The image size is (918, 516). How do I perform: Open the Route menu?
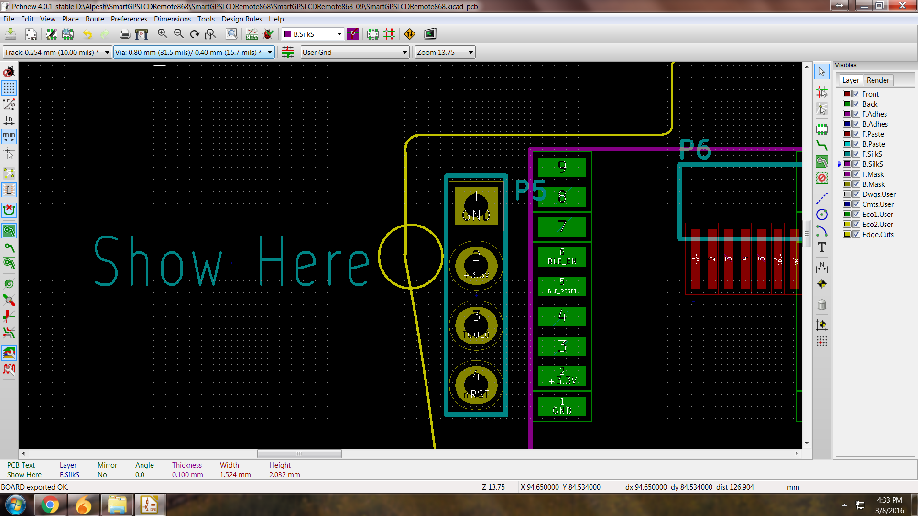(95, 19)
